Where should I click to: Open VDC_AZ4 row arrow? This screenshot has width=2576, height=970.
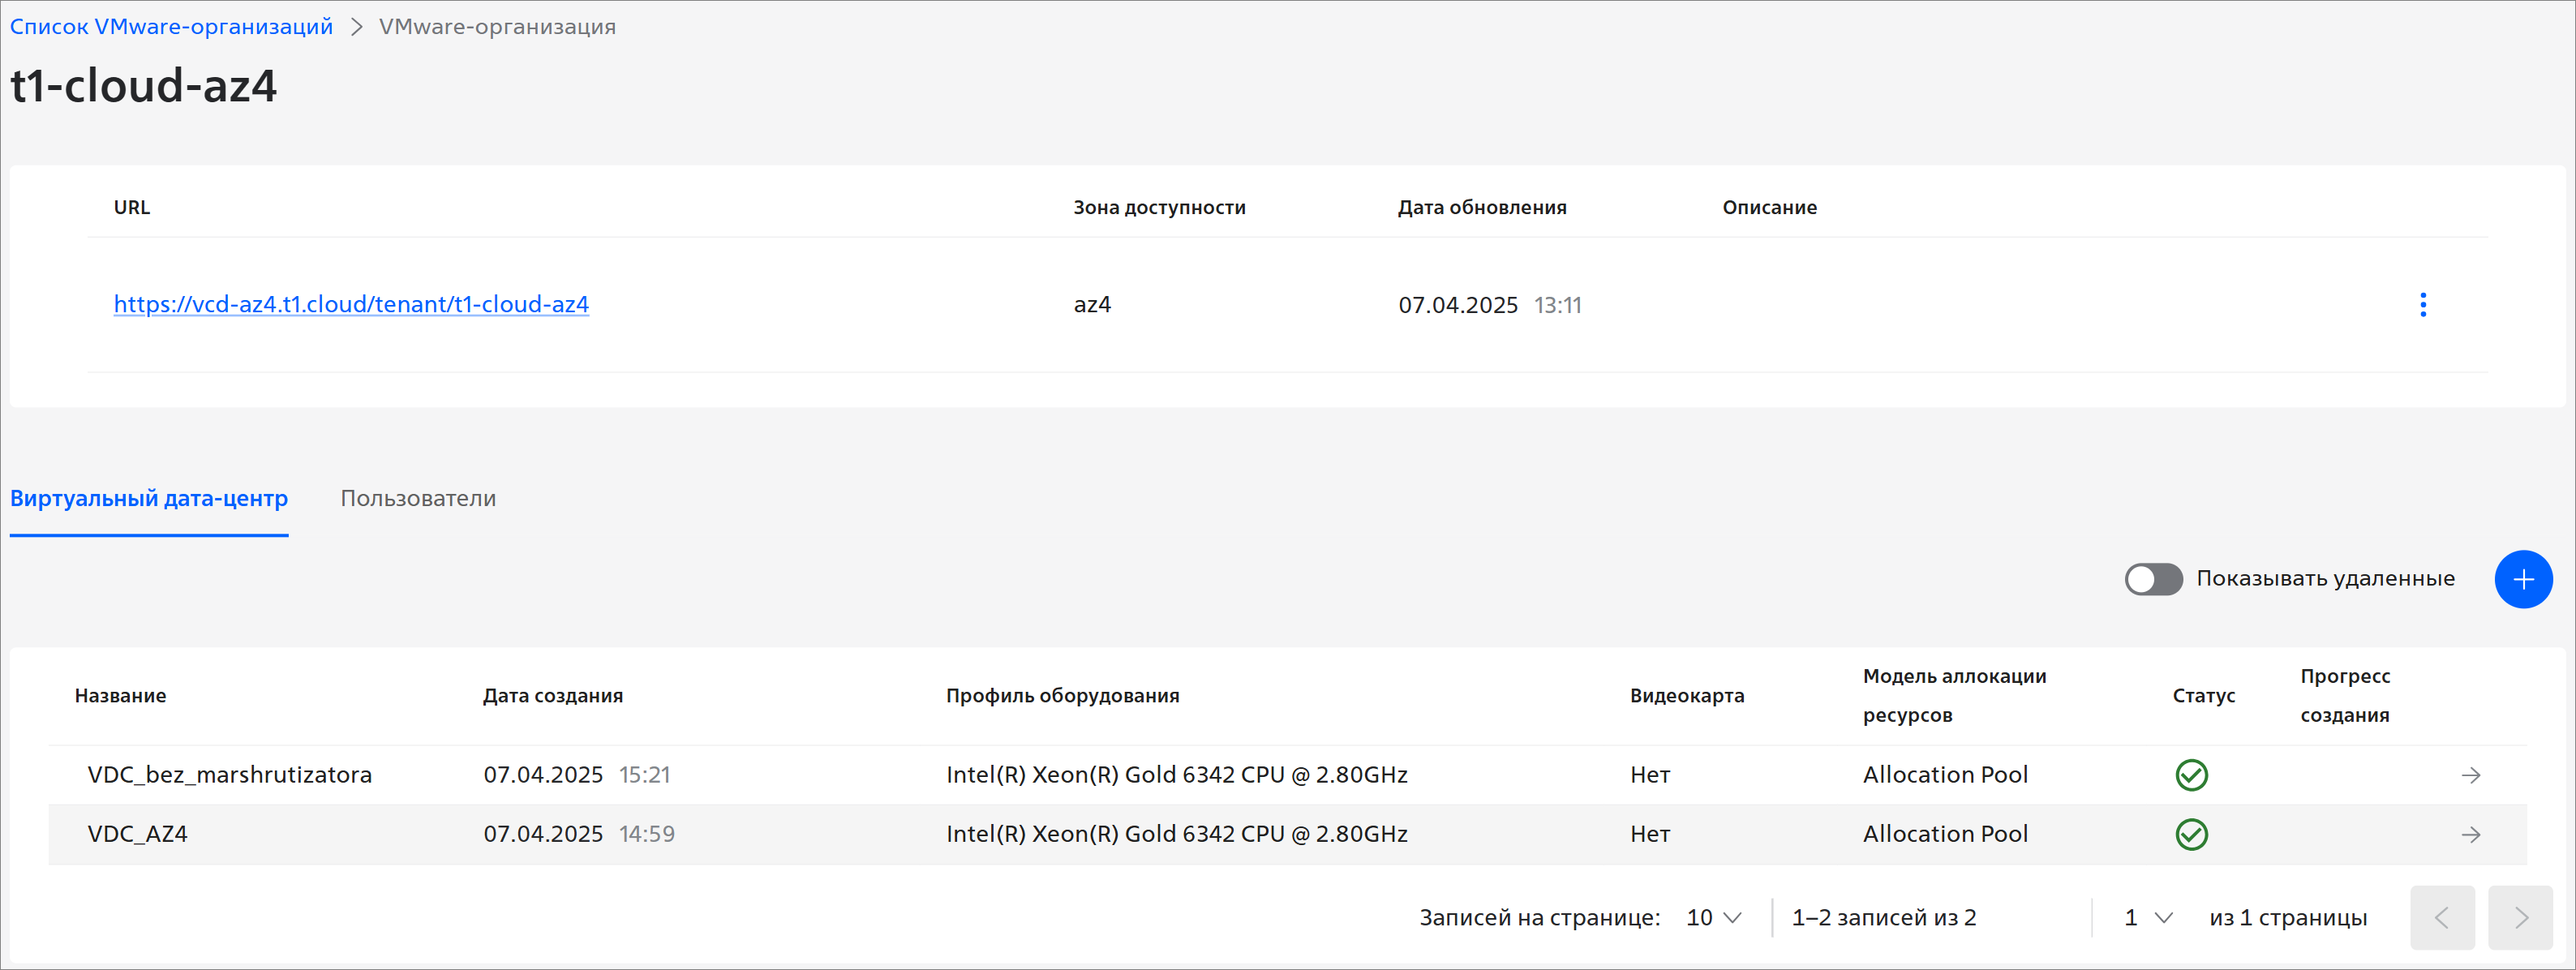[2470, 834]
